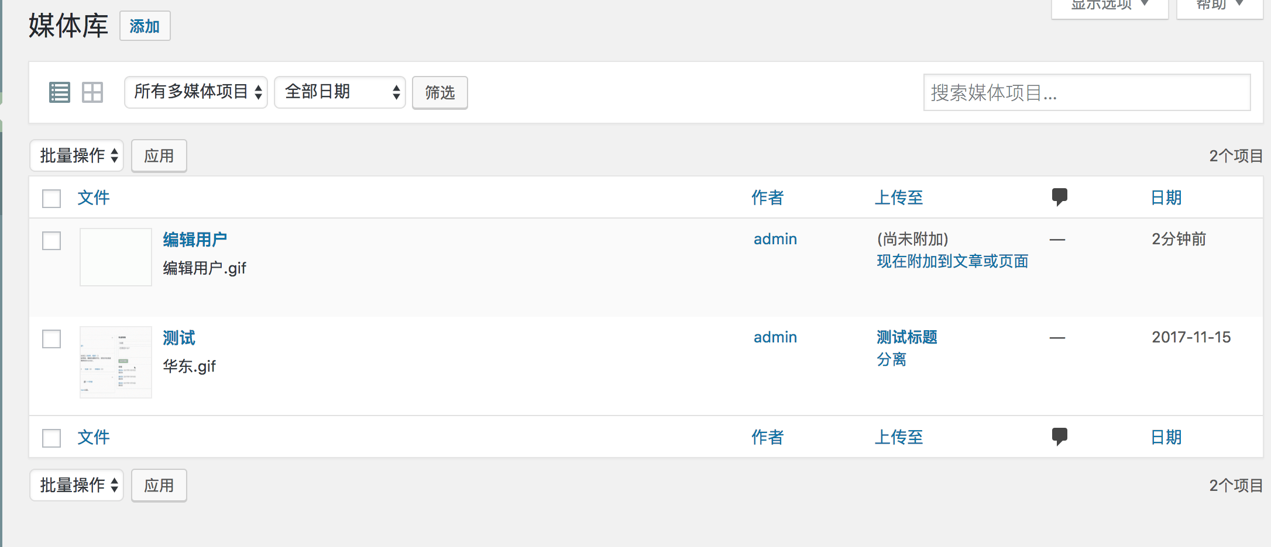The image size is (1271, 547).
Task: Open bottom 批量操作 bulk actions dropdown
Action: tap(77, 485)
